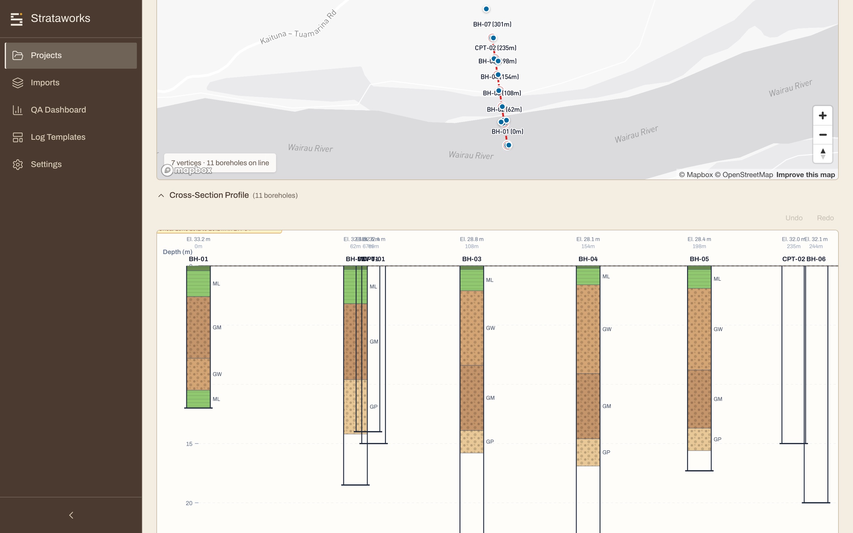Select the CPT-02 column header in profile
This screenshot has height=533, width=853.
pyautogui.click(x=793, y=259)
